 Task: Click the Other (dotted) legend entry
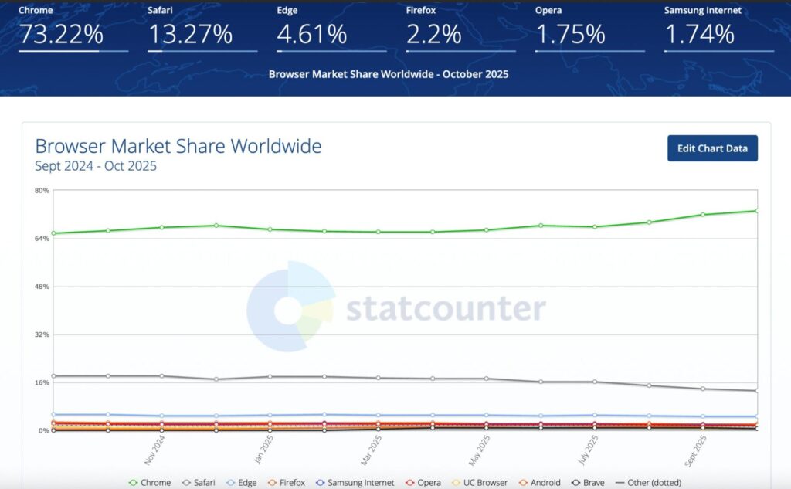(647, 483)
